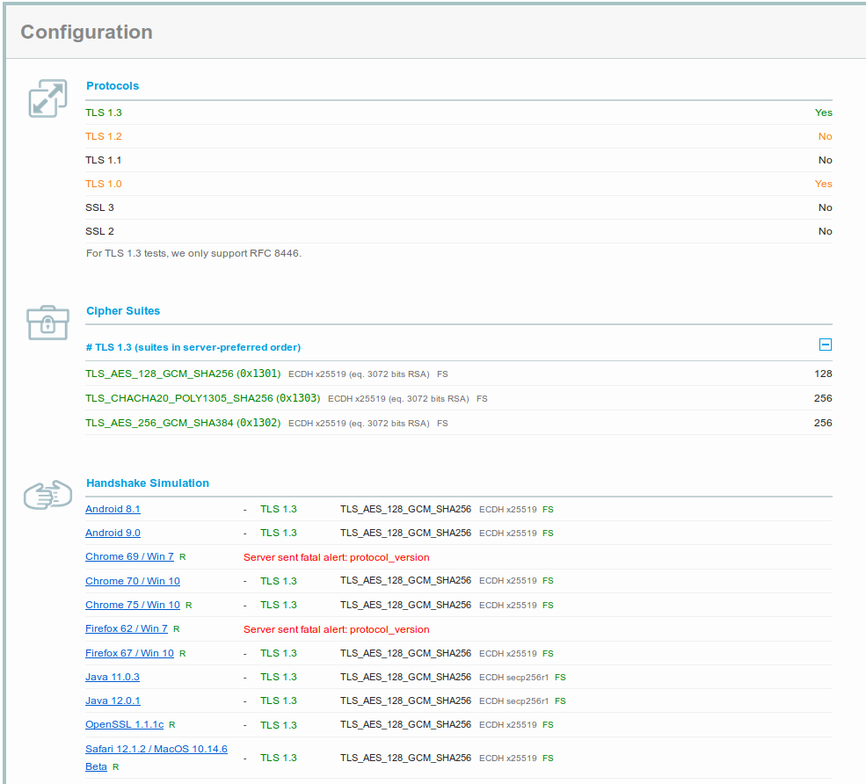Select the Chrome 70 / Win 10 entry
This screenshot has height=784, width=866.
(132, 581)
